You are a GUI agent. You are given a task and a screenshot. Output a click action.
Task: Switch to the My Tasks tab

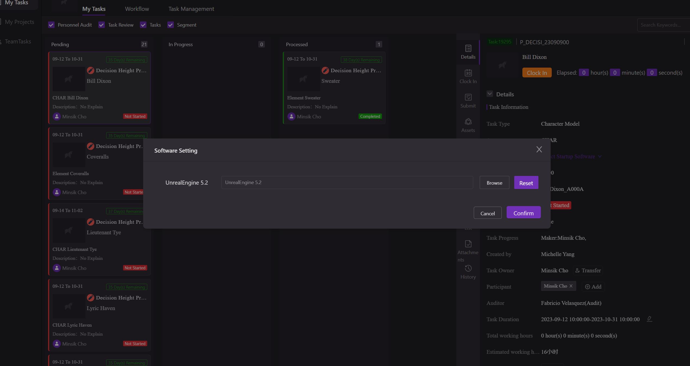click(94, 9)
